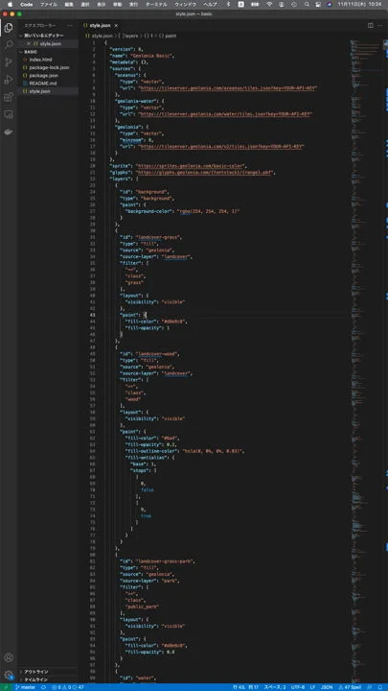388x691 pixels.
Task: Open the glyphs.geolonia.com URL link
Action: coord(205,173)
